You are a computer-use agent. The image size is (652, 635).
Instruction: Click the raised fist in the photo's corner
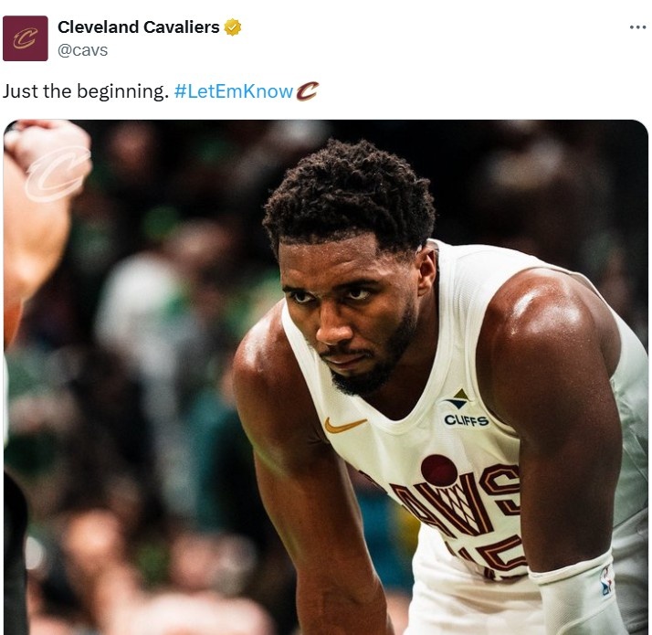point(46,151)
